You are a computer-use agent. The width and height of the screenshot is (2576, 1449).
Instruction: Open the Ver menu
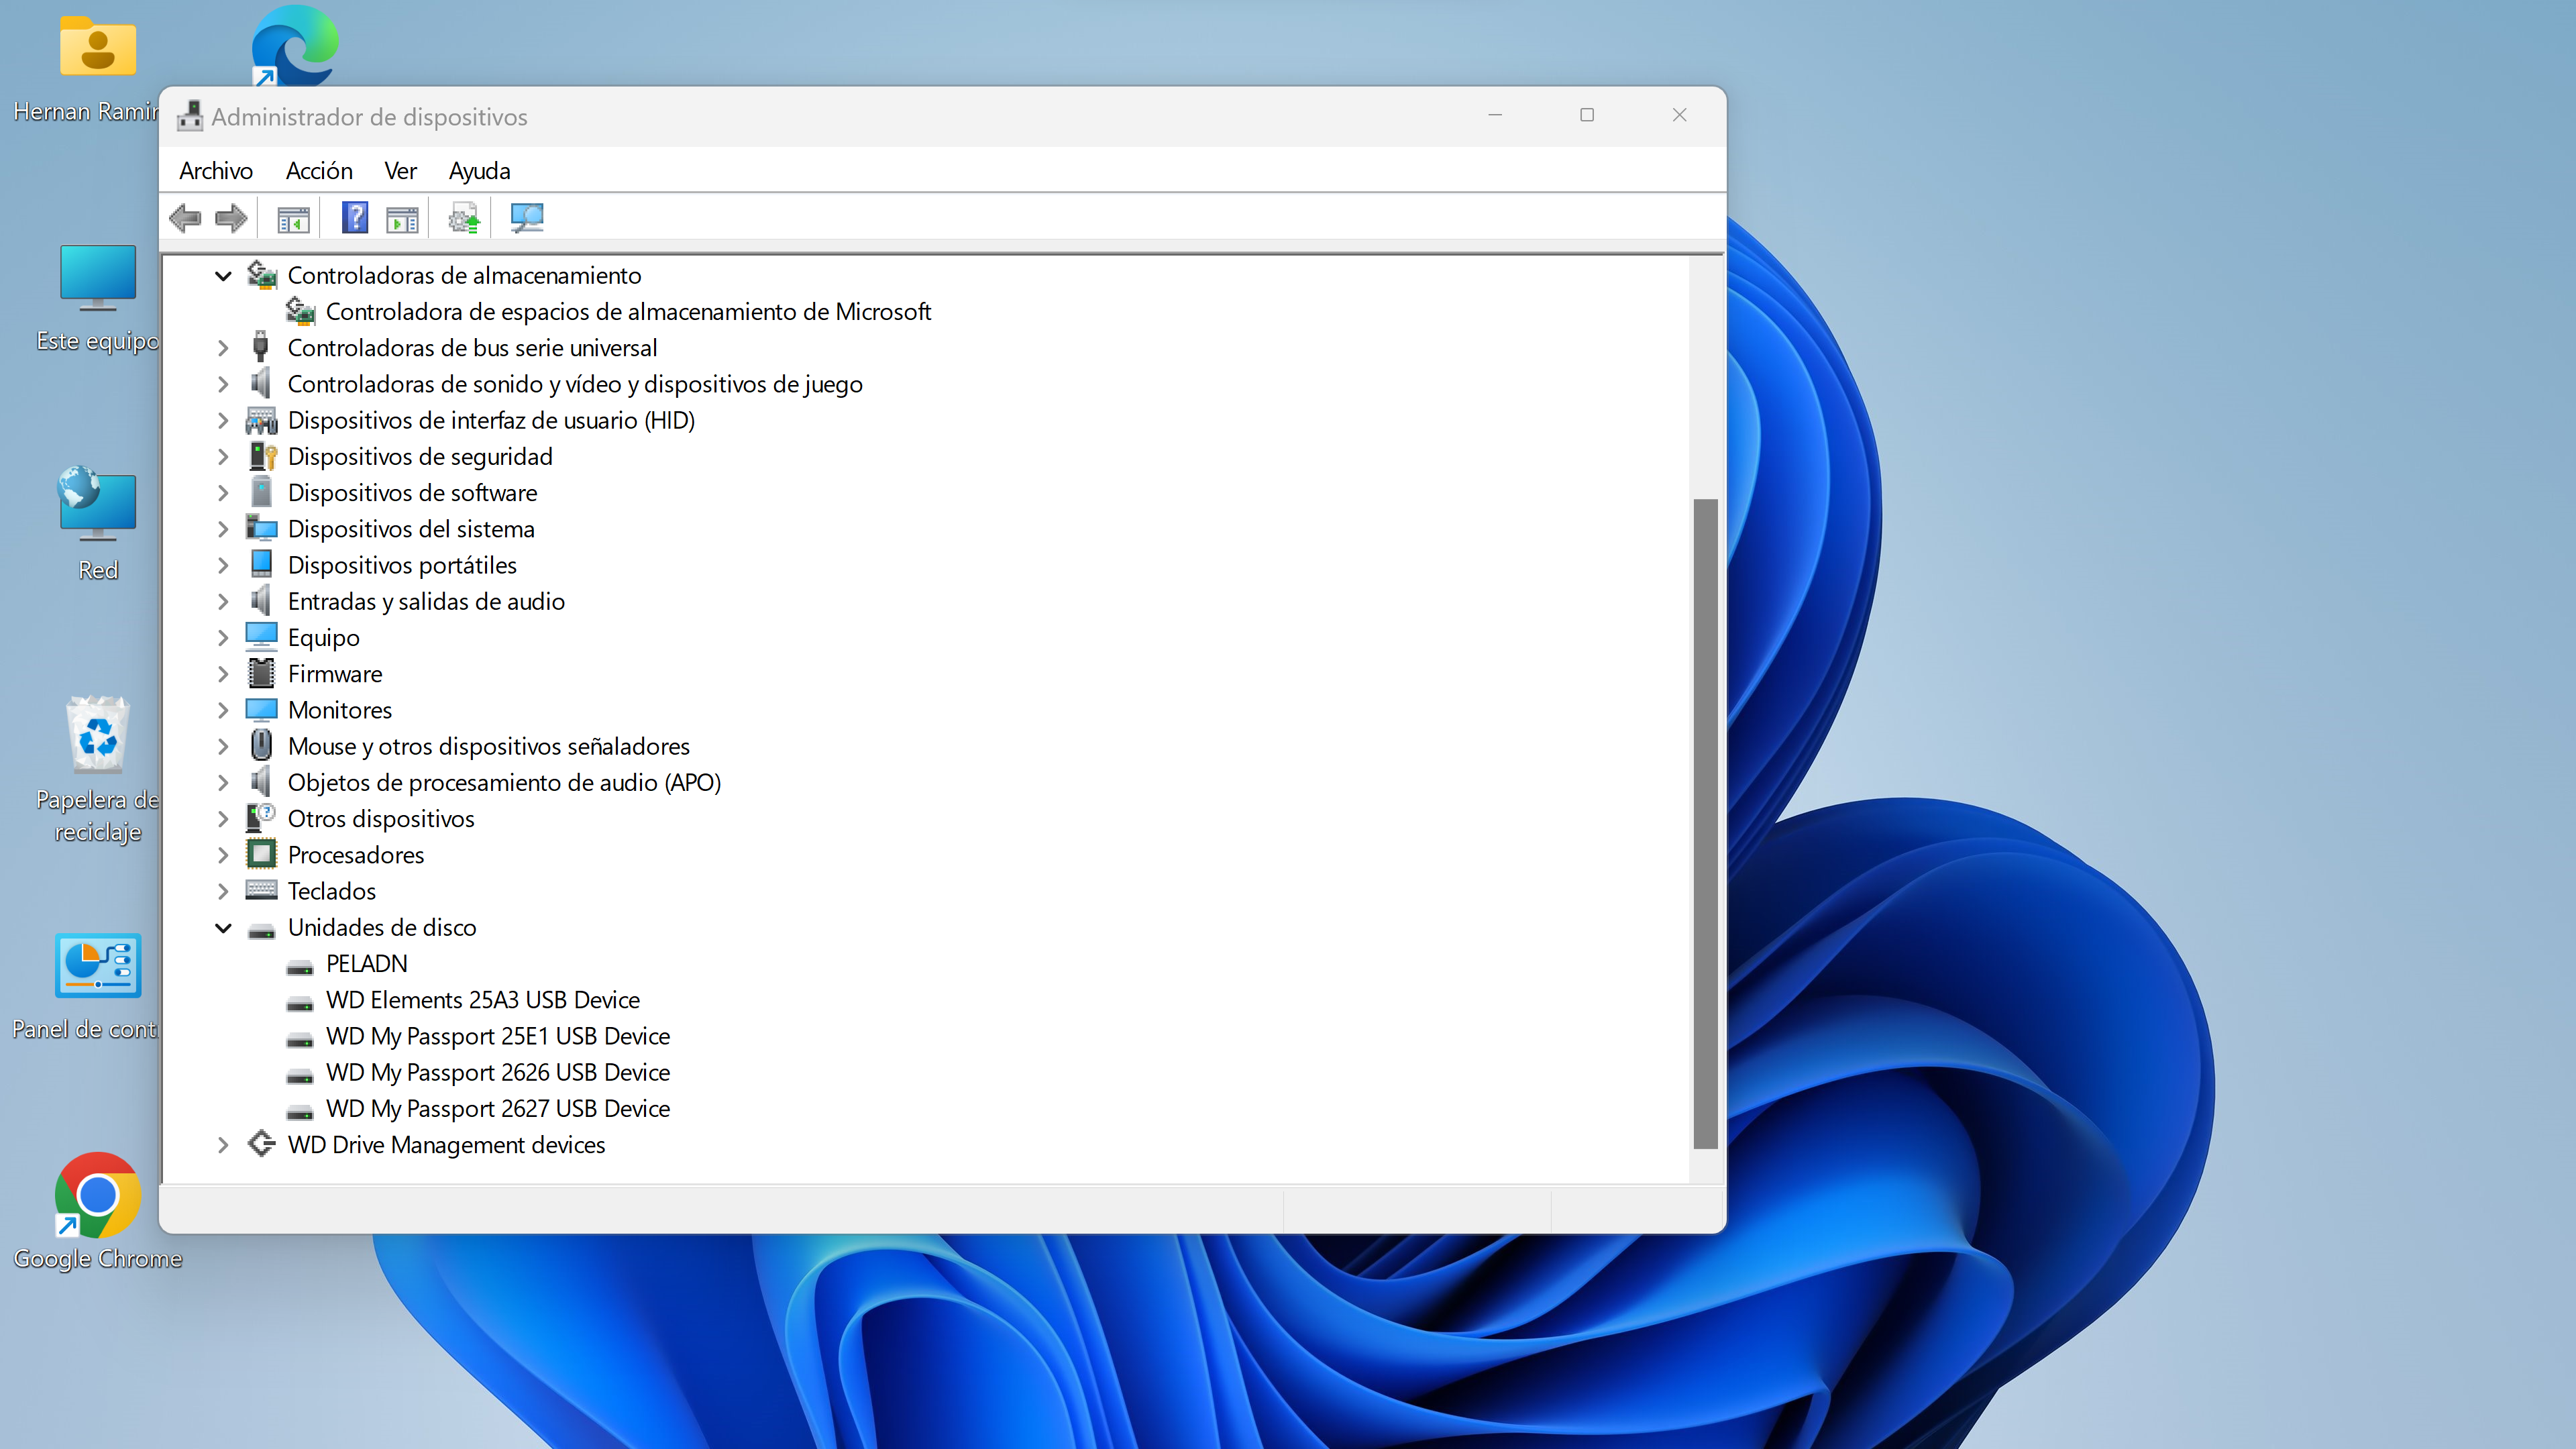point(400,171)
